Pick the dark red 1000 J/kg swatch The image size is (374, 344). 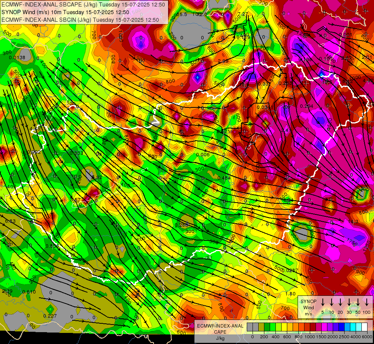point(313,327)
